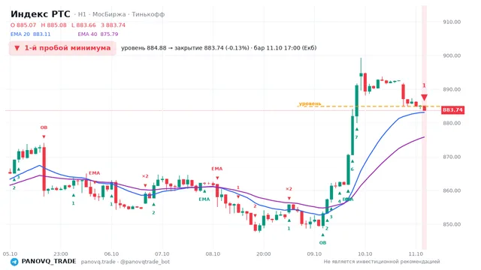Image resolution: width=481 pixels, height=270 pixels.
Task: Click the Telegram logo icon
Action: pyautogui.click(x=14, y=262)
